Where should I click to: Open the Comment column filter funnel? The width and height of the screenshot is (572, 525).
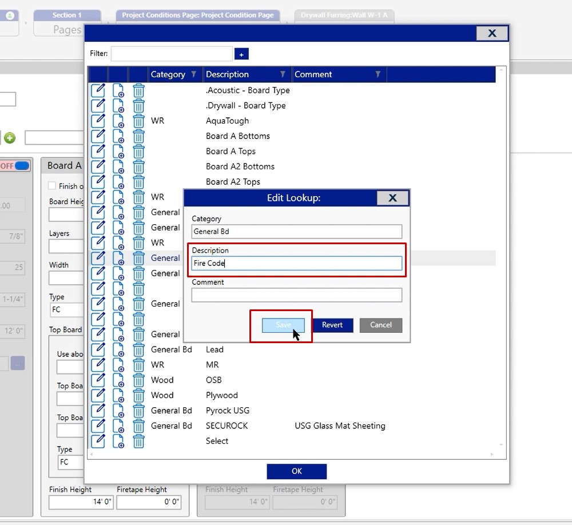pos(378,74)
